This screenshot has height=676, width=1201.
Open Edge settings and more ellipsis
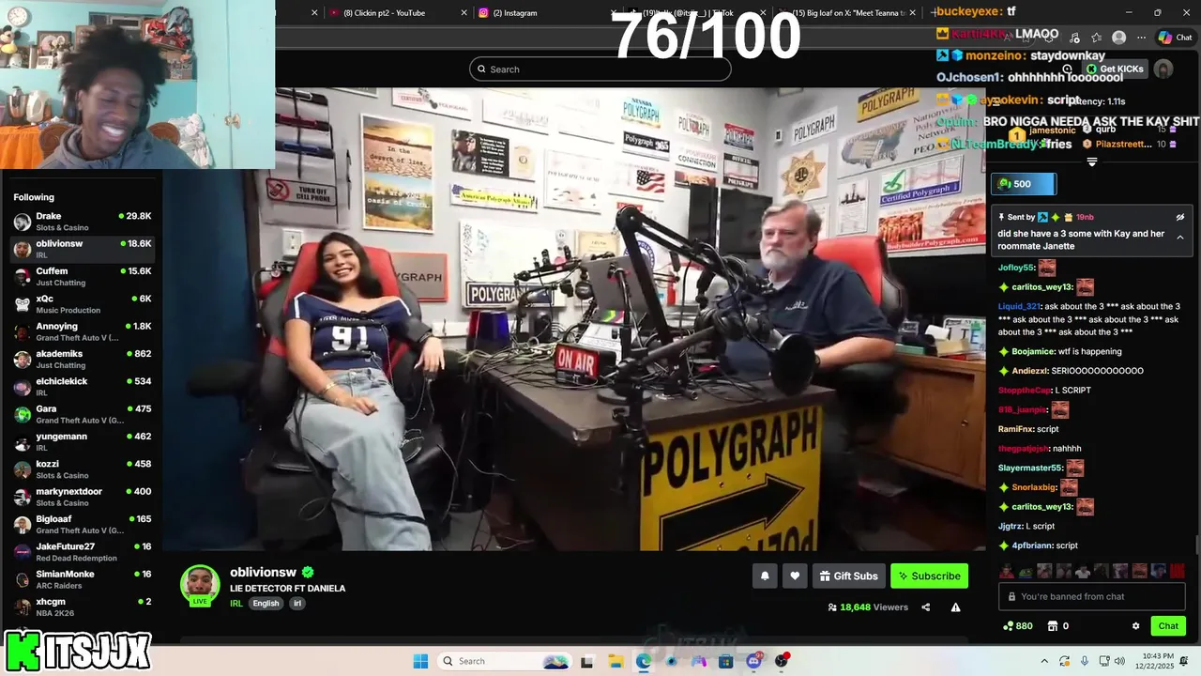pos(1141,38)
